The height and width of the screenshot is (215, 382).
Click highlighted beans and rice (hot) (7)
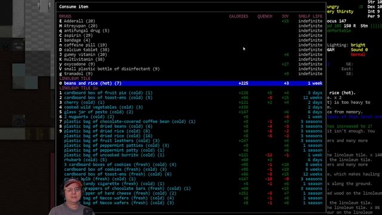pos(191,83)
